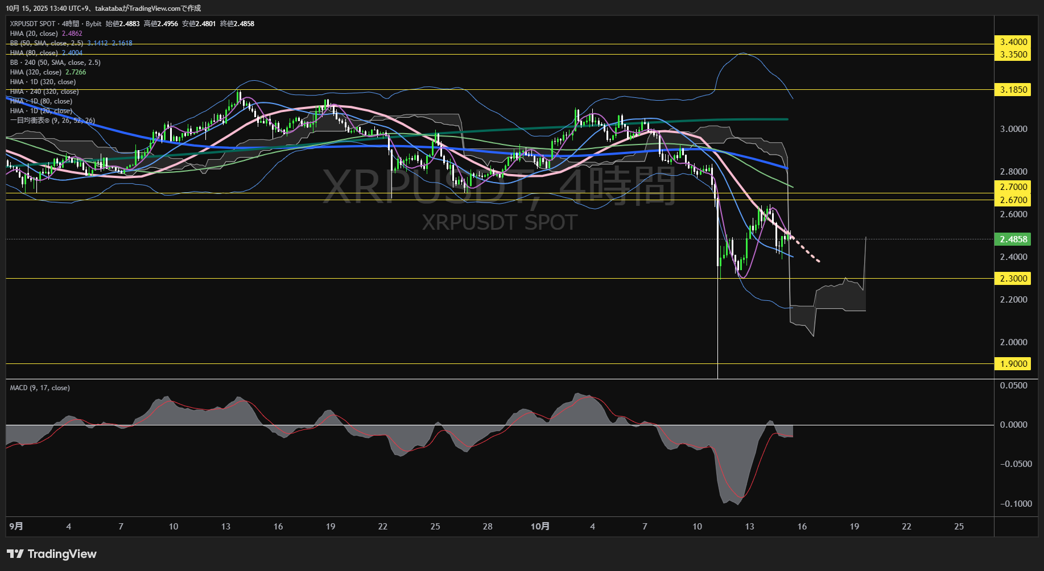The width and height of the screenshot is (1044, 571).
Task: Click the Ichimoku 一目均衡表 (9, 26, 52, 26) legend
Action: [52, 121]
